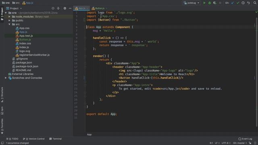Click the App breadcrumb below the editor
The height and width of the screenshot is (145, 258).
(x=89, y=135)
